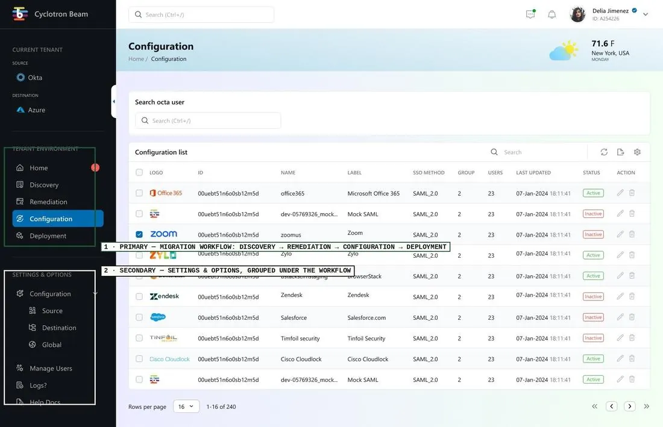
Task: Expand the Delia Jimenez account menu
Action: click(646, 14)
